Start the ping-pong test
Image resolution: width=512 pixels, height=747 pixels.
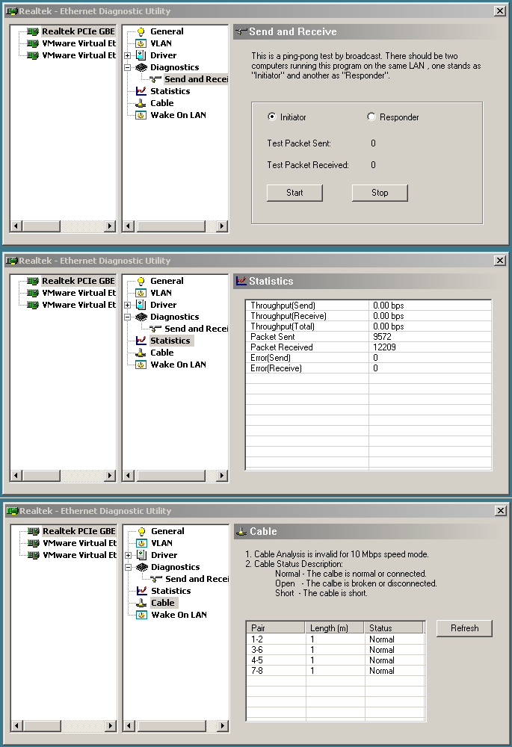294,193
